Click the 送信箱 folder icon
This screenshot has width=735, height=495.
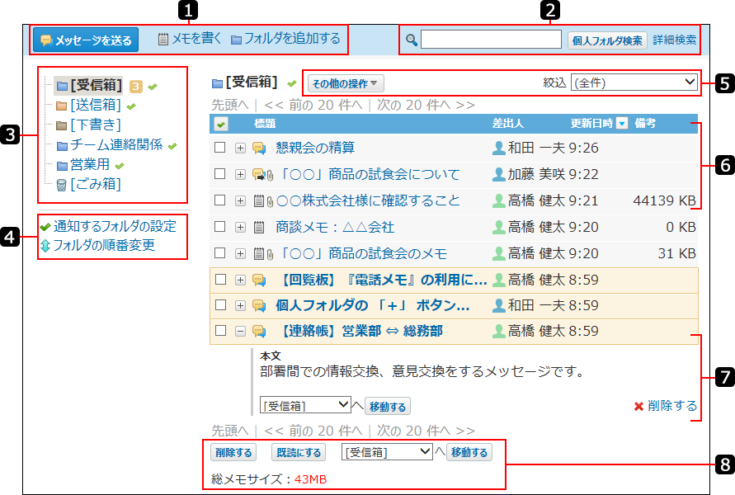click(x=61, y=106)
